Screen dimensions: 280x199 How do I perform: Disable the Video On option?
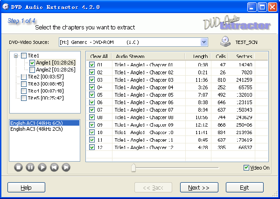(246, 168)
